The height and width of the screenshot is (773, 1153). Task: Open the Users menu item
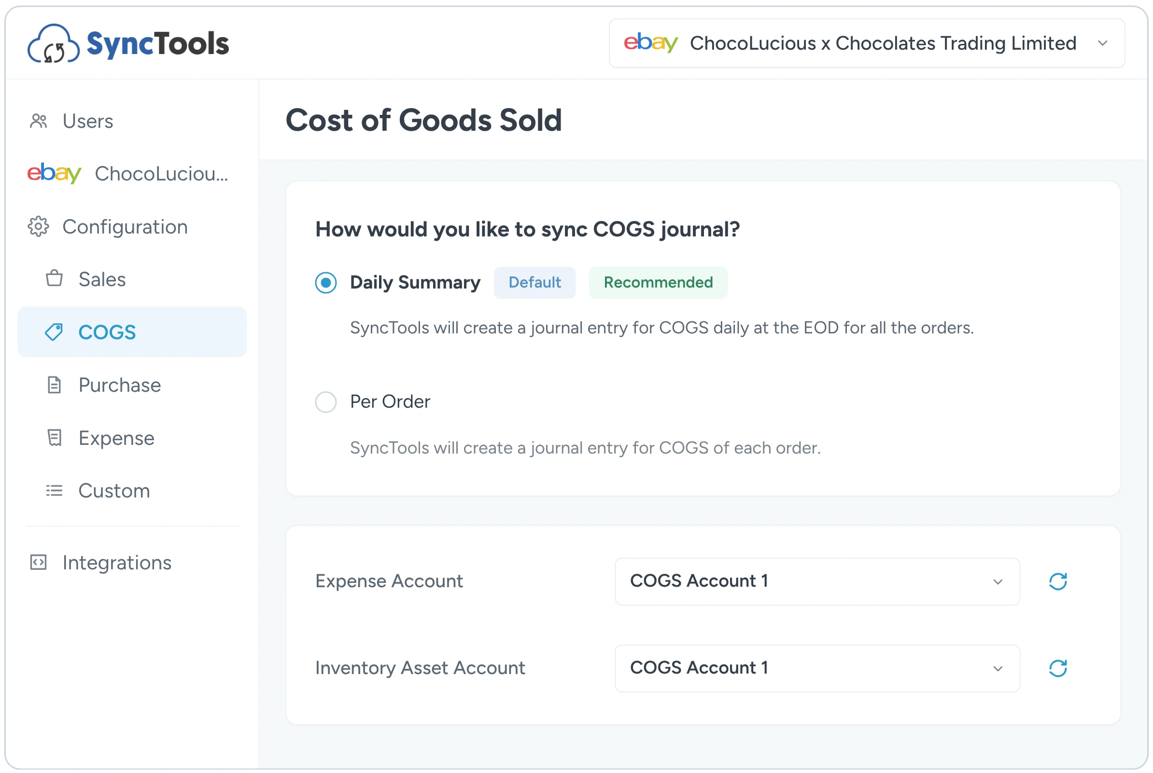pyautogui.click(x=132, y=121)
